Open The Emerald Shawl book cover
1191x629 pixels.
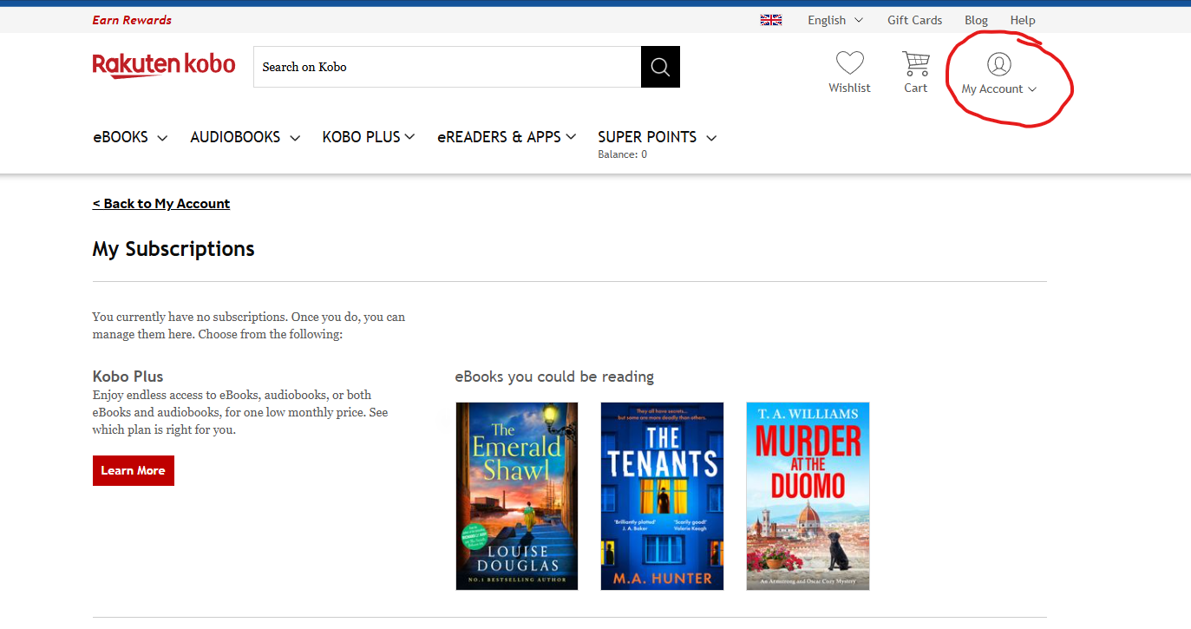(516, 495)
